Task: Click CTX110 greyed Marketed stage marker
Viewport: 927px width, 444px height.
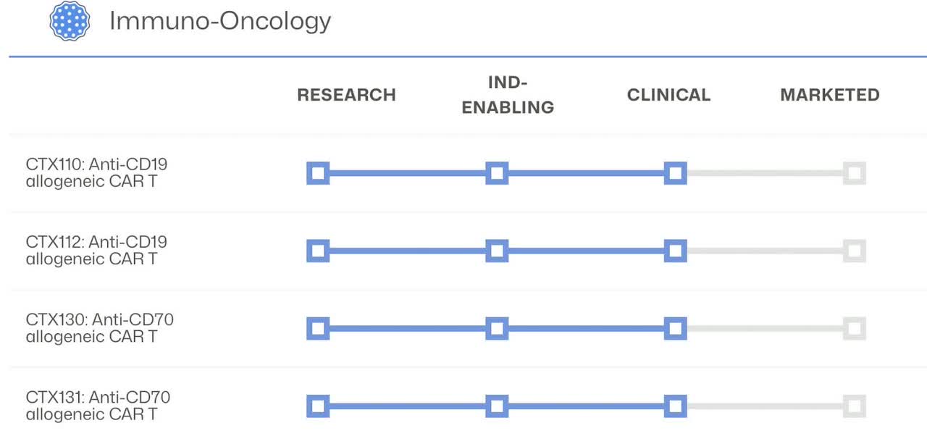Action: (x=855, y=173)
